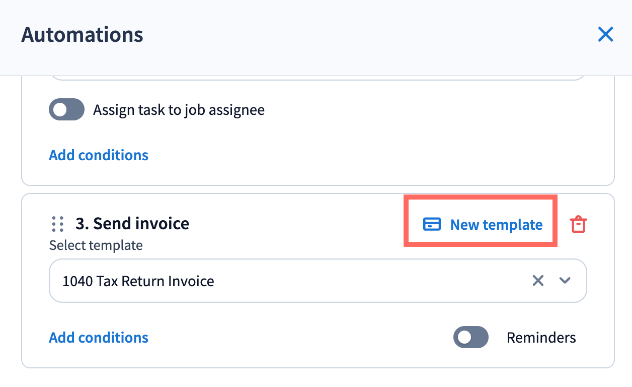
Task: Click the partially visible field above the toggle
Action: pyautogui.click(x=317, y=78)
